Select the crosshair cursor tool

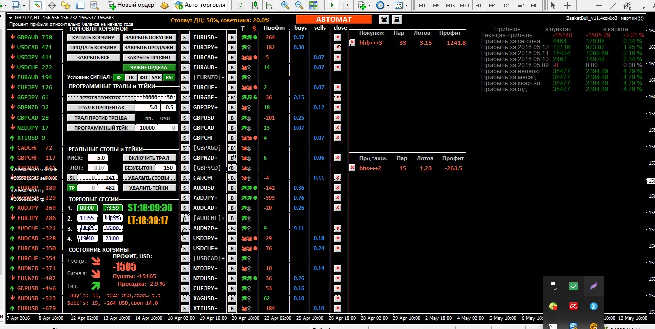567,5
